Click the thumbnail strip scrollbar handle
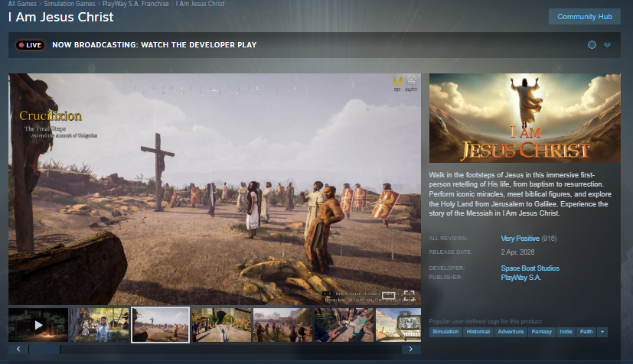The image size is (633, 364). click(x=44, y=349)
